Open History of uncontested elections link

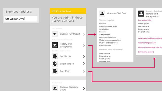(x=150, y=47)
